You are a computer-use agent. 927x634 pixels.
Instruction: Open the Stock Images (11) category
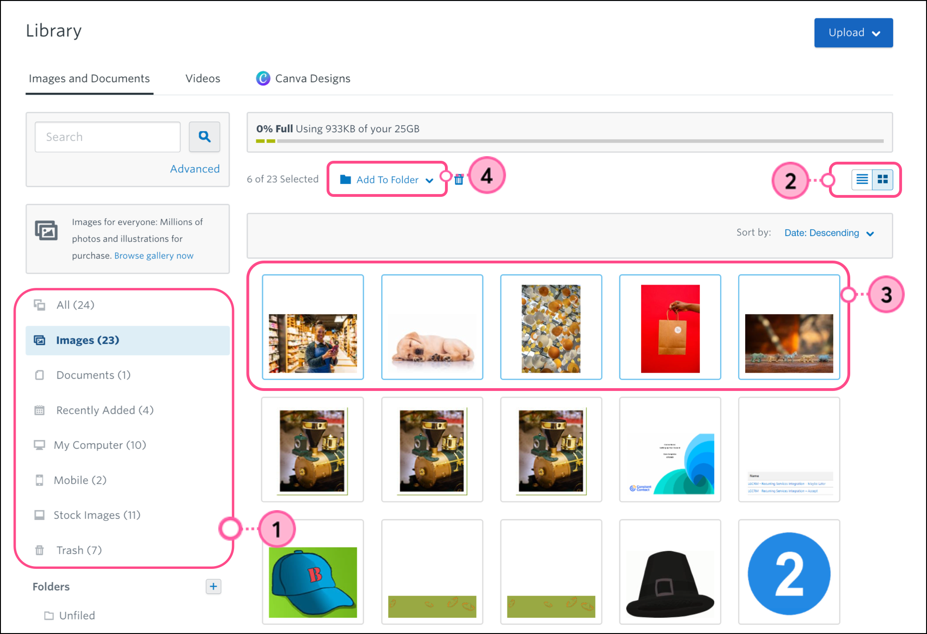tap(97, 515)
